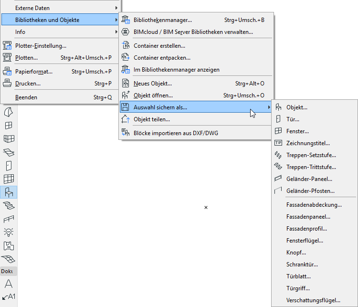The height and width of the screenshot is (307, 358).
Task: Save selection as Objekt...
Action: (x=314, y=107)
